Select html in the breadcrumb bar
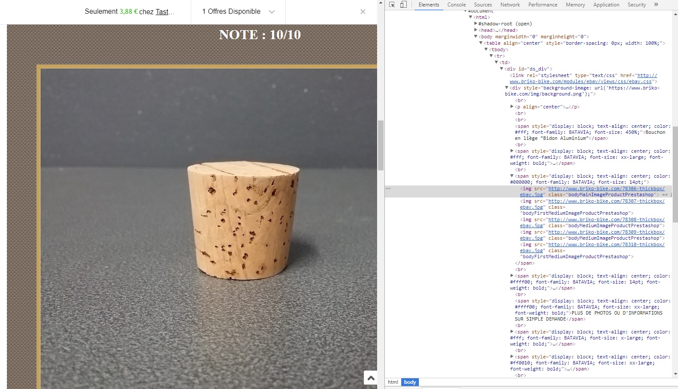The width and height of the screenshot is (678, 389). [393, 382]
